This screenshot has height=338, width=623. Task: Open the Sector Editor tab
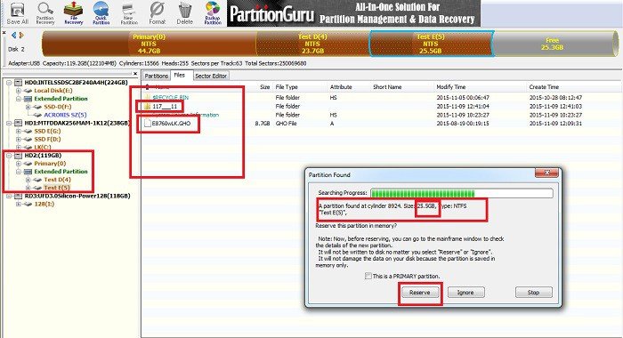[211, 76]
